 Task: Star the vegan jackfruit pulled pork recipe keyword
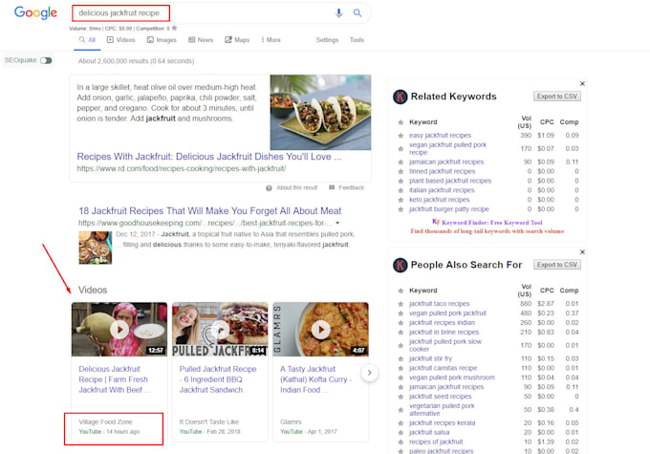click(401, 149)
